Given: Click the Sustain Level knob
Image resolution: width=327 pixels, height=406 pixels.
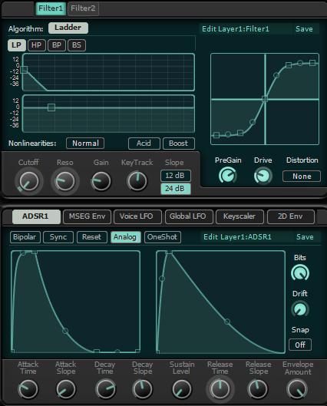Looking at the screenshot, I should tap(182, 389).
